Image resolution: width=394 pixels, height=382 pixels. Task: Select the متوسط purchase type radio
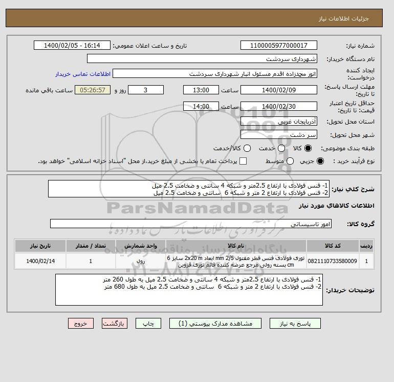[x=290, y=161]
